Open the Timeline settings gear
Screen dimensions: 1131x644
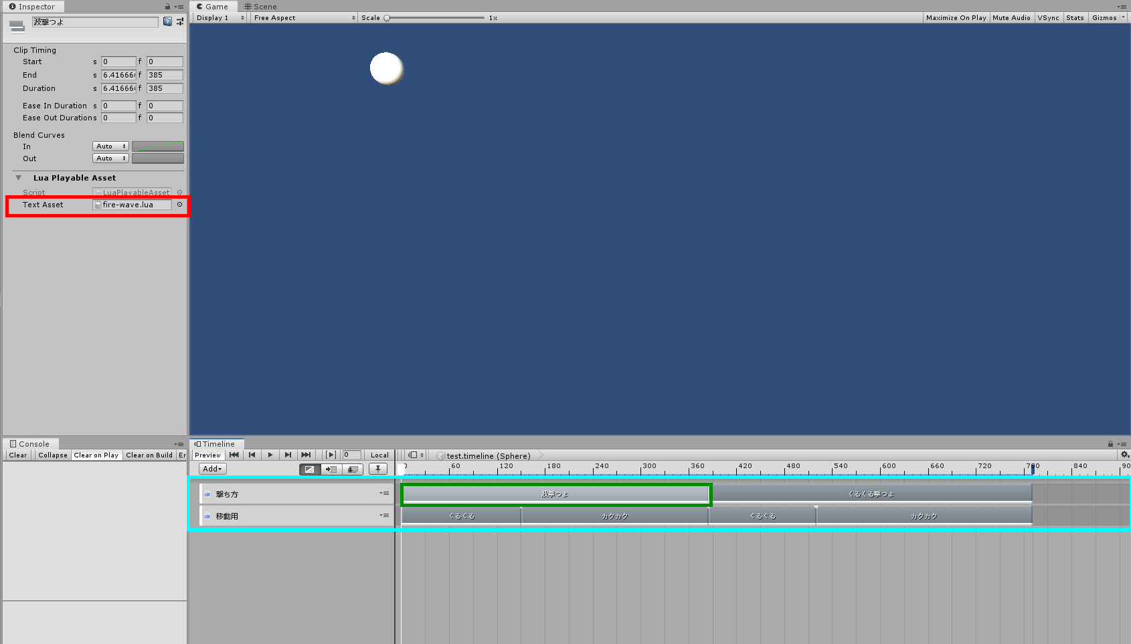1124,455
